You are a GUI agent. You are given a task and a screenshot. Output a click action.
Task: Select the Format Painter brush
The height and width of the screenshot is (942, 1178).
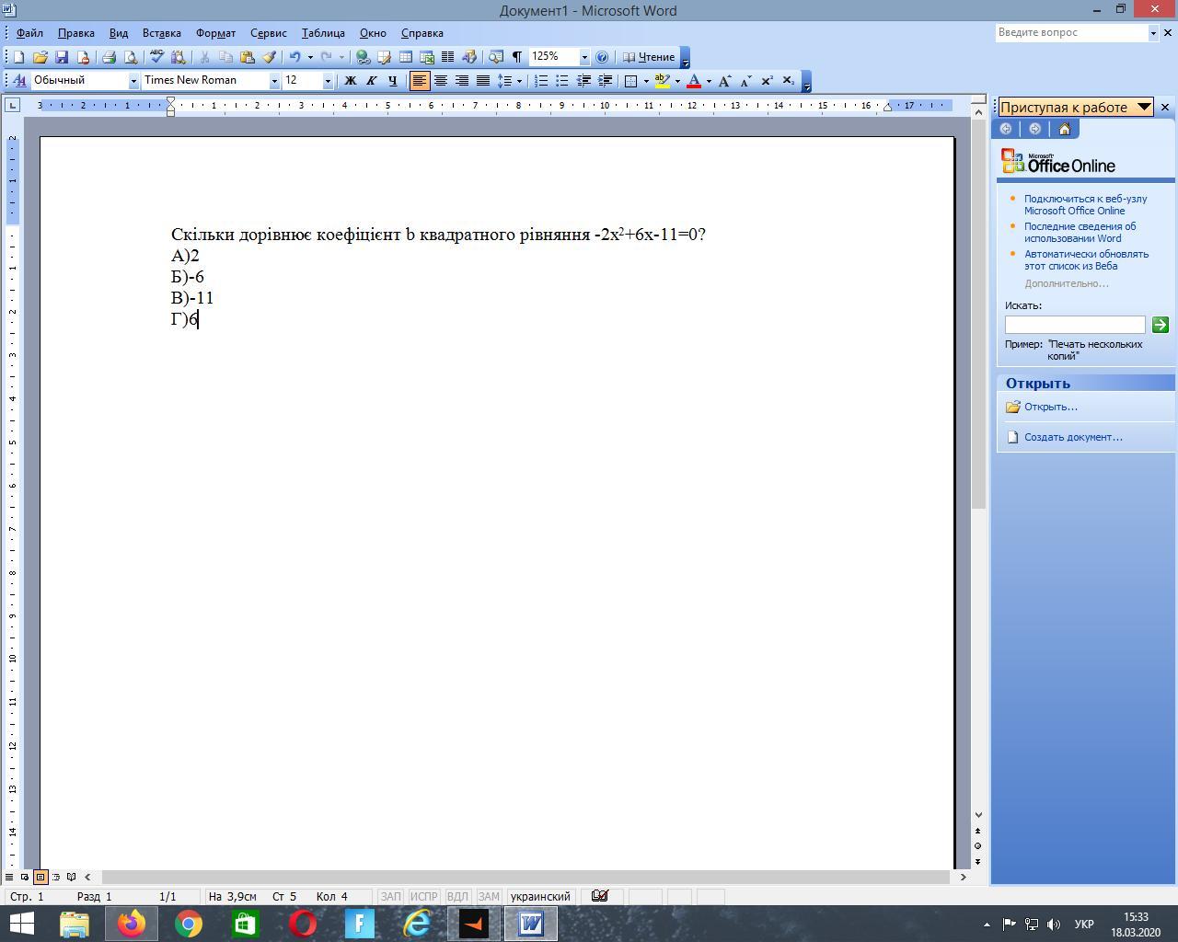point(269,57)
